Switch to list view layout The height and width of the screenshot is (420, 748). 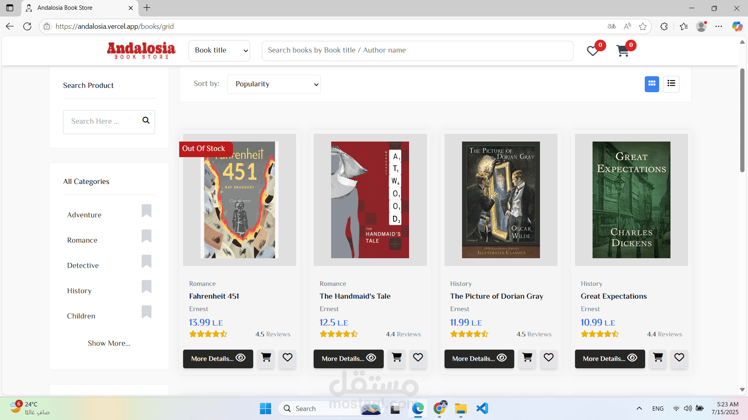tap(671, 84)
